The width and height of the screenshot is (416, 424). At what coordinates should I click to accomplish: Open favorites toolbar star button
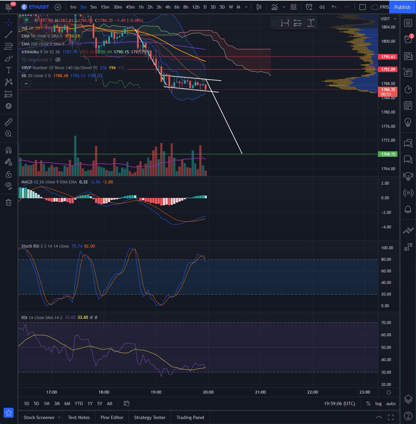coord(9,412)
